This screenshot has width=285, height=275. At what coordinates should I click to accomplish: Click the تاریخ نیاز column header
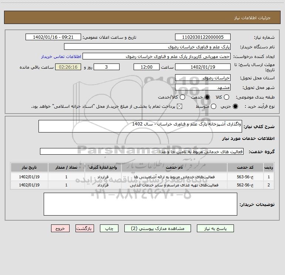(29, 167)
